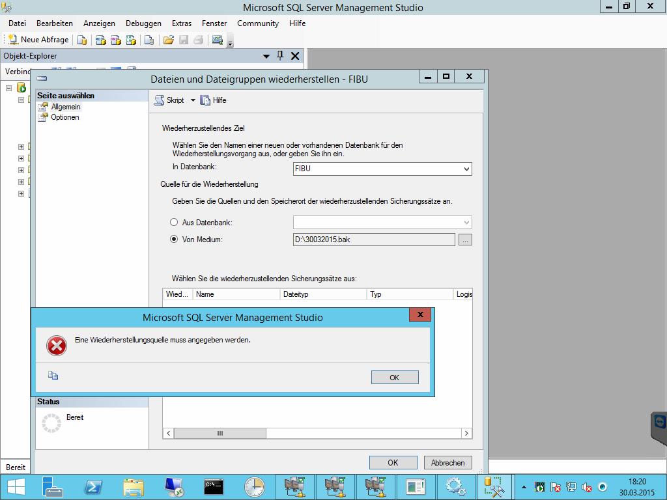Open Server Manager from the taskbar
This screenshot has width=667, height=500.
pos(53,487)
